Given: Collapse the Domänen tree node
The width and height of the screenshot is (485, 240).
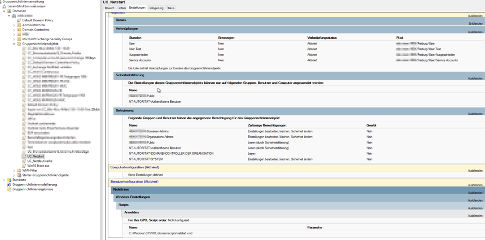Looking at the screenshot, I should tap(4, 11).
